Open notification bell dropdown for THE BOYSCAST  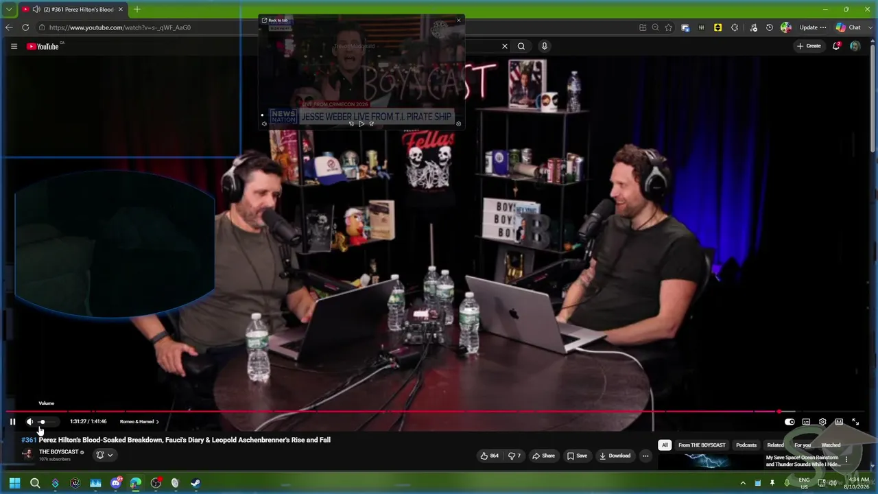tap(104, 455)
